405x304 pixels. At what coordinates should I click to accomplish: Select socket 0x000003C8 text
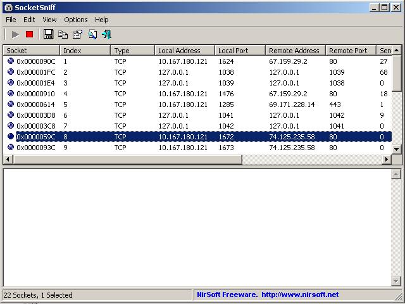coord(36,126)
